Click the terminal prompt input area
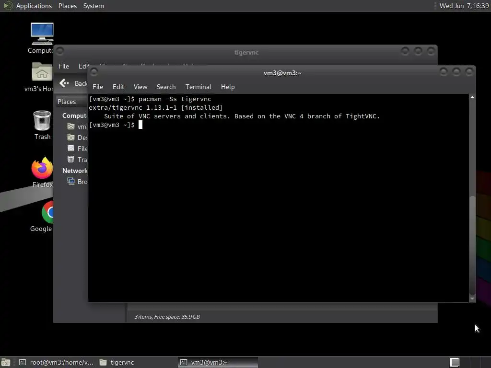 [x=140, y=125]
